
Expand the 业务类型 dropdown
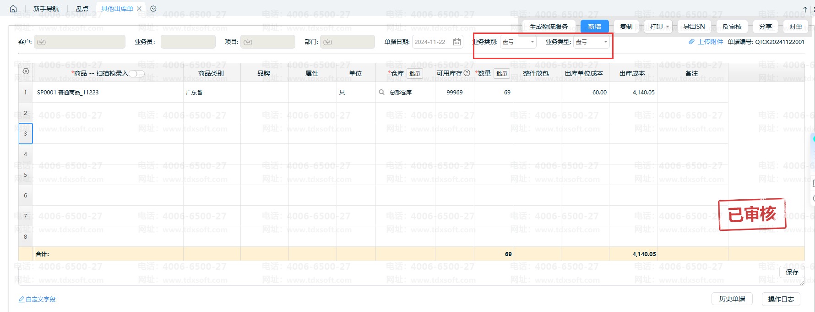[605, 42]
